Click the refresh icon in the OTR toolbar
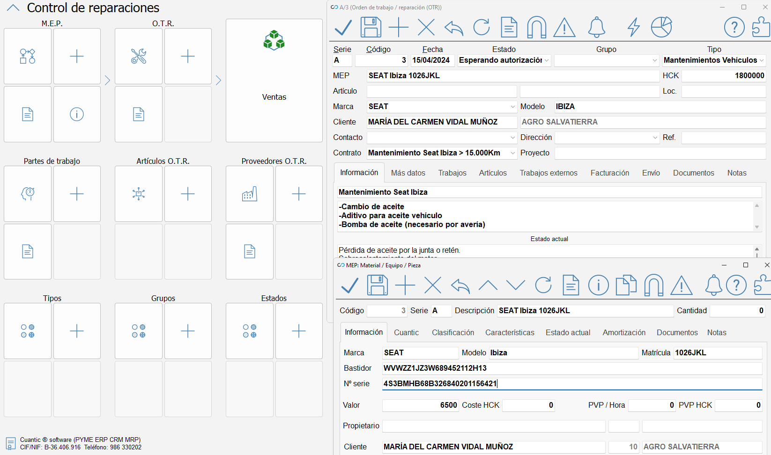This screenshot has height=455, width=771. click(x=482, y=27)
